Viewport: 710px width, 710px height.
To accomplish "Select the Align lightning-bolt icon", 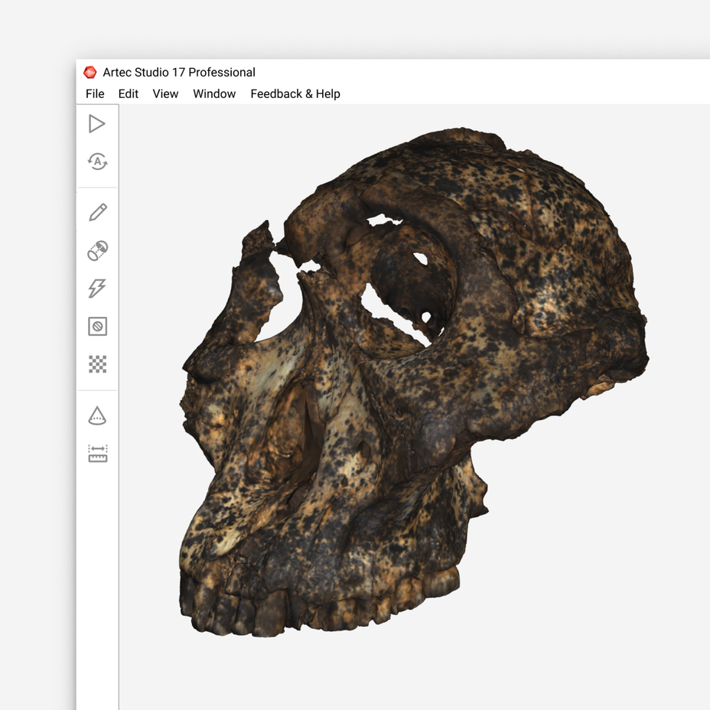I will 97,288.
